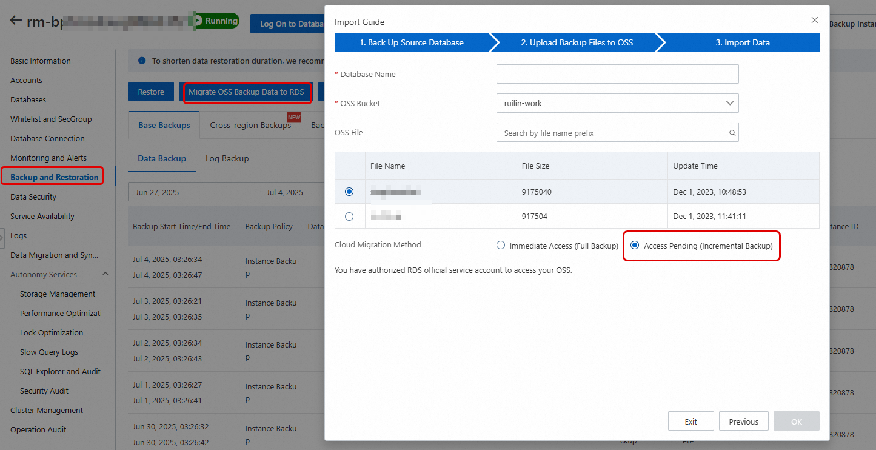876x450 pixels.
Task: Click backup time Jul 4, 2025, 03:26:34
Action: coord(167,259)
